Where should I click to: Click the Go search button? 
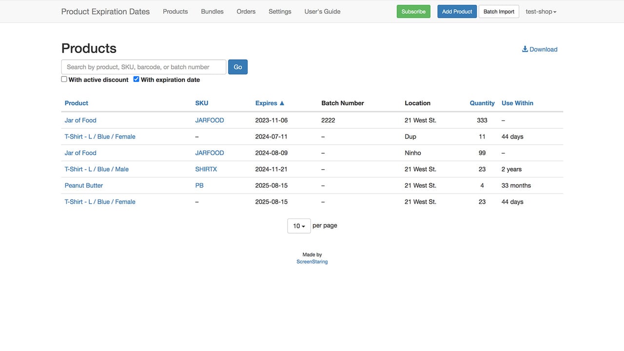(x=238, y=67)
